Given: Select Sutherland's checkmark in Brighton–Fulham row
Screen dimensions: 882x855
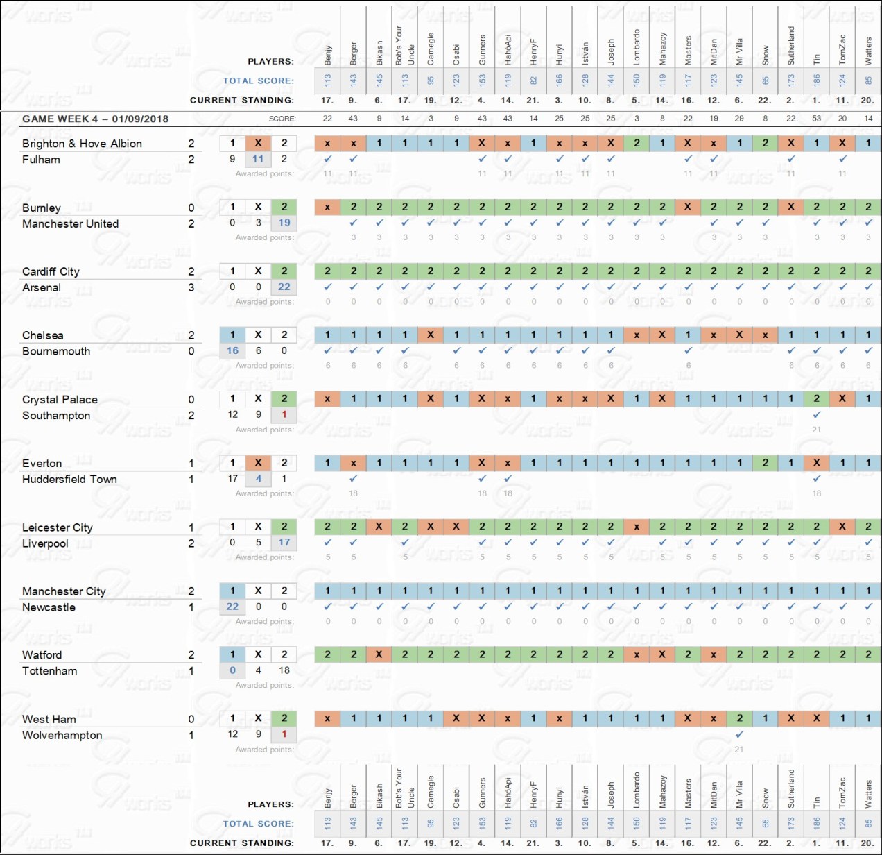Looking at the screenshot, I should click(x=790, y=159).
